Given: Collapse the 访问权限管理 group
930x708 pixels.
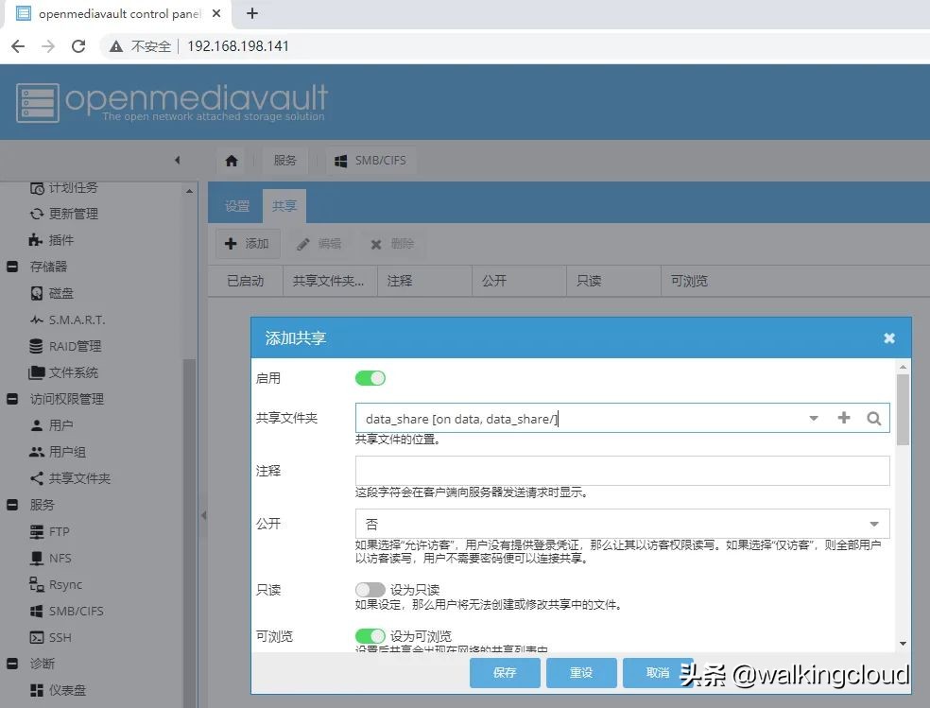Looking at the screenshot, I should (x=12, y=399).
